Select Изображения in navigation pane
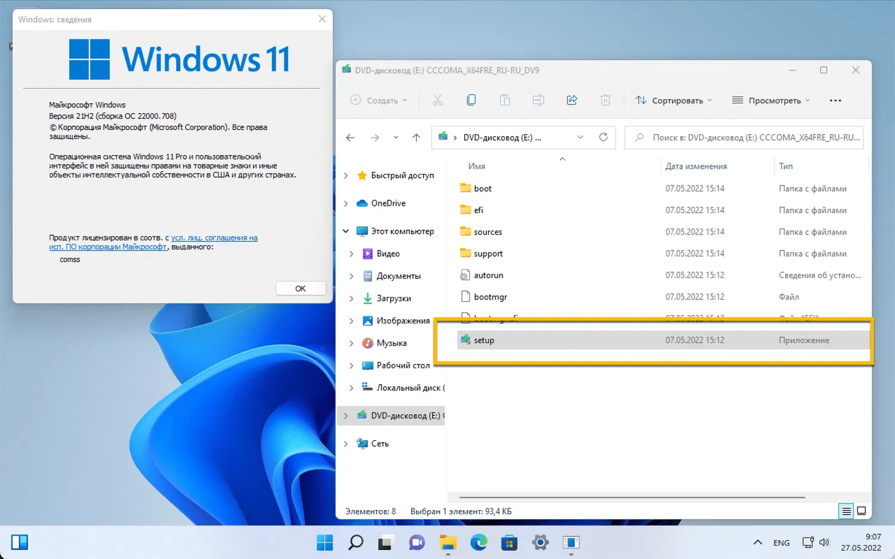Screen dimensions: 895x559 [x=403, y=320]
